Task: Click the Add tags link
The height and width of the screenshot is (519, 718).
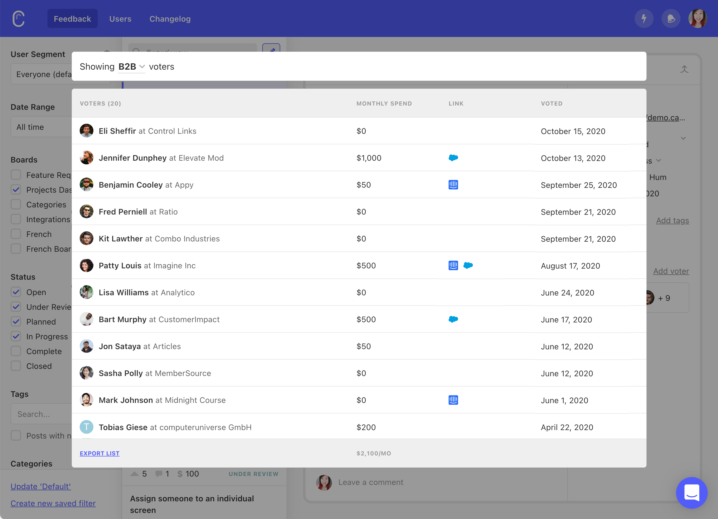Action: pos(672,220)
